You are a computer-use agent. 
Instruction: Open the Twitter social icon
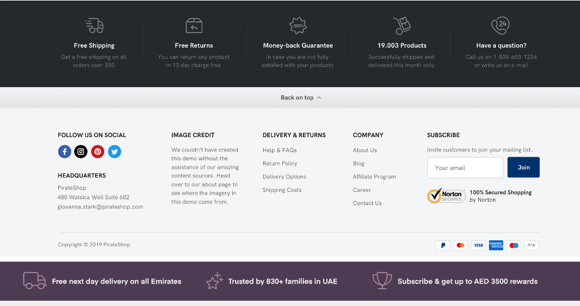click(x=115, y=152)
